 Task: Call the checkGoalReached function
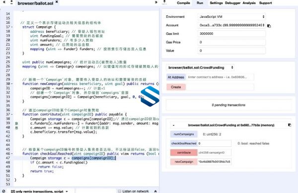[x=184, y=143]
